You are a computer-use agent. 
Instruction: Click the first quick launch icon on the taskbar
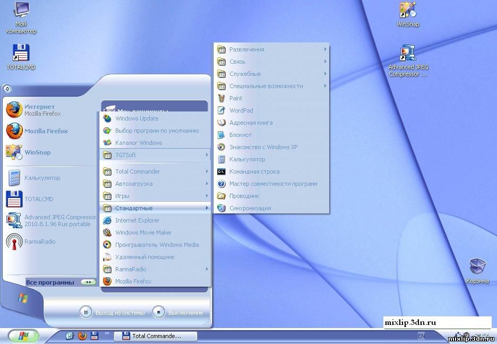70,336
